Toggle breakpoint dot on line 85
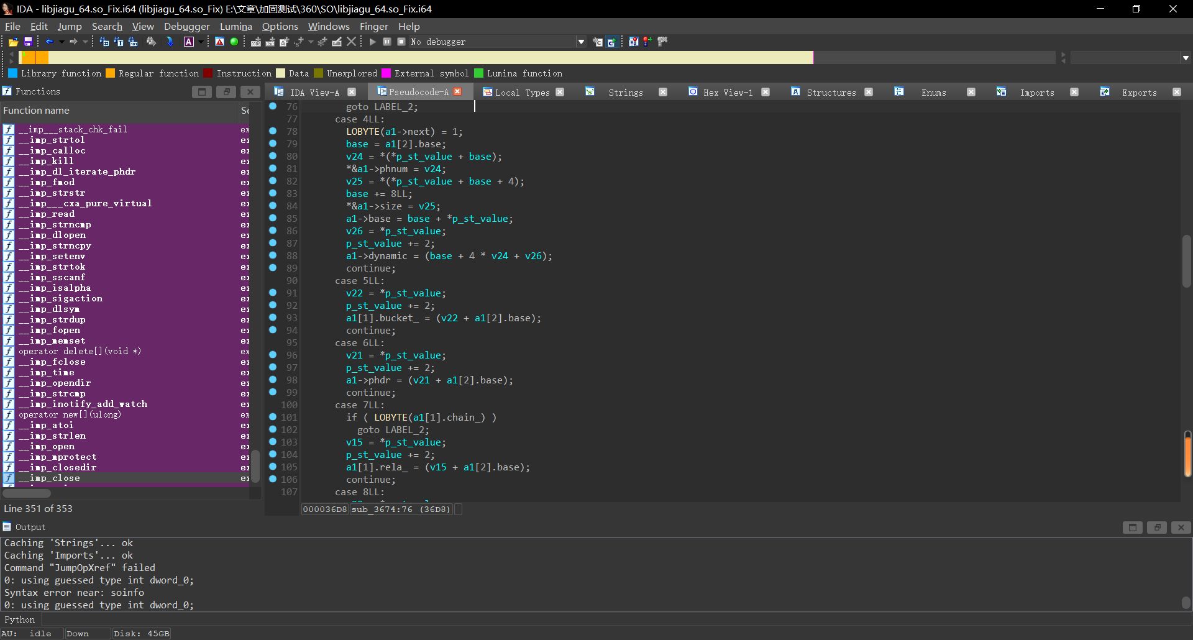Image resolution: width=1193 pixels, height=640 pixels. (273, 218)
